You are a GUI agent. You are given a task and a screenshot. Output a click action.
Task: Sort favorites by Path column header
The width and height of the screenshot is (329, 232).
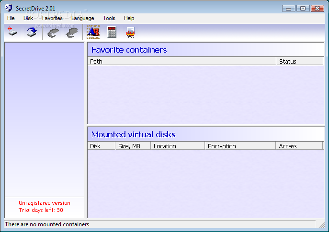tap(182, 61)
